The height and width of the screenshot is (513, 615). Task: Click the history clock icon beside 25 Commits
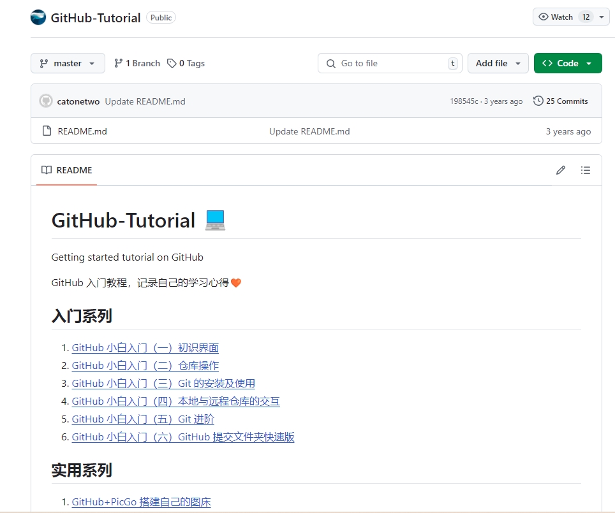pyautogui.click(x=538, y=101)
